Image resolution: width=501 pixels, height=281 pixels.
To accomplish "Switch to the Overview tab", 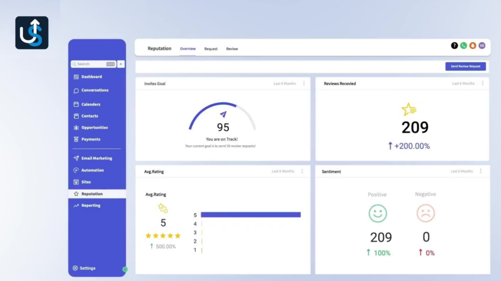I will point(188,49).
